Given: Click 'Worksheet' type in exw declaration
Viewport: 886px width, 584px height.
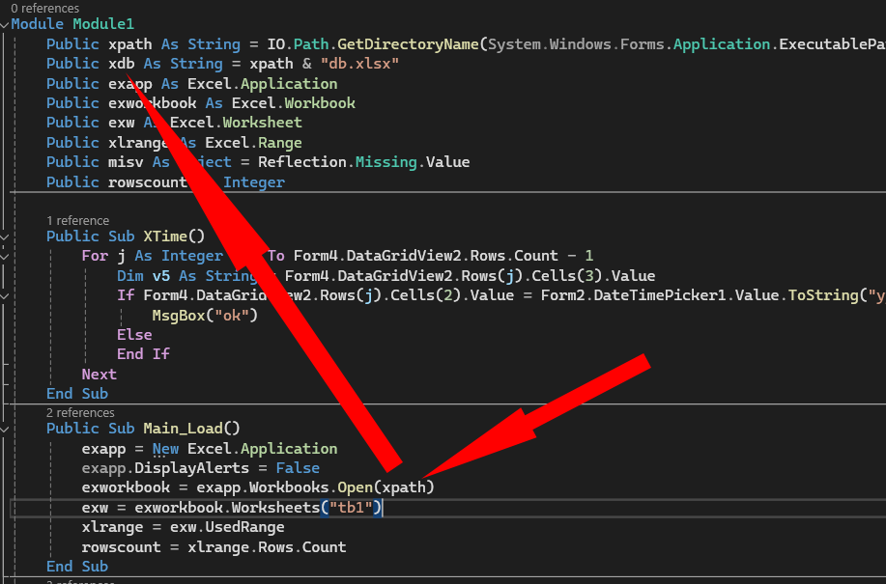Looking at the screenshot, I should pos(262,123).
